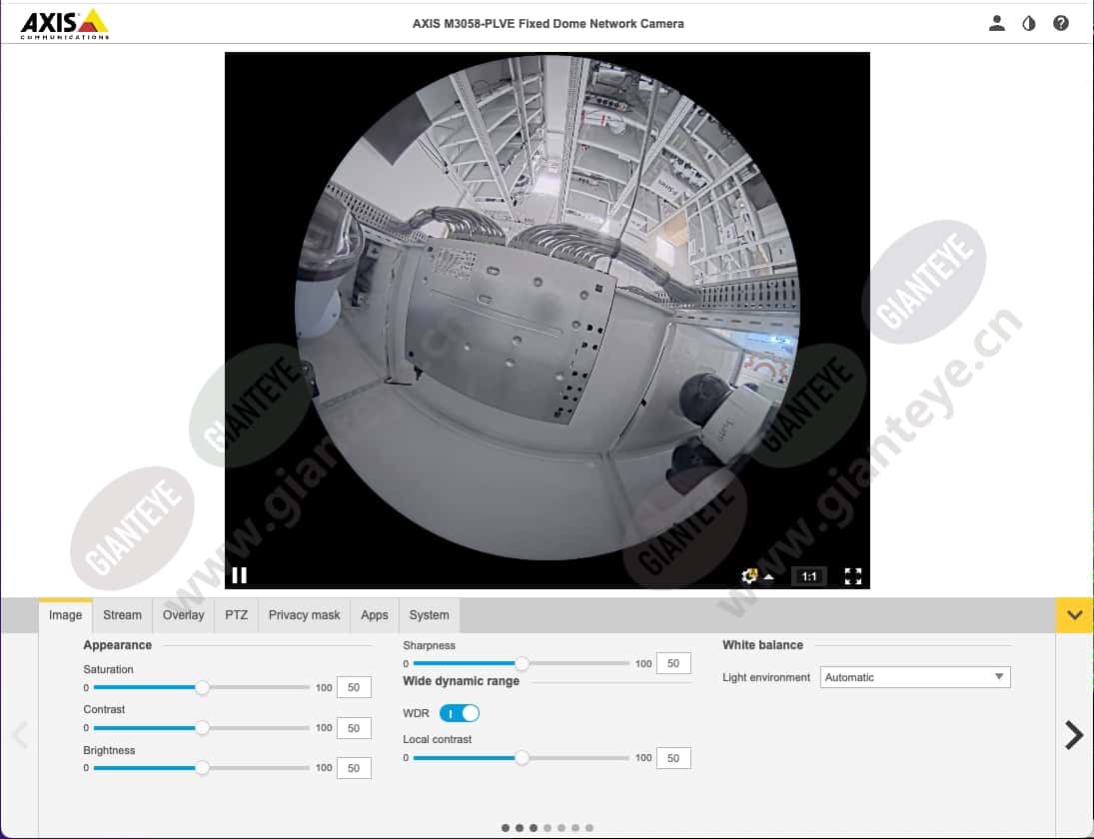Viewport: 1094px width, 839px height.
Task: Select the last page indicator dot
Action: click(589, 828)
